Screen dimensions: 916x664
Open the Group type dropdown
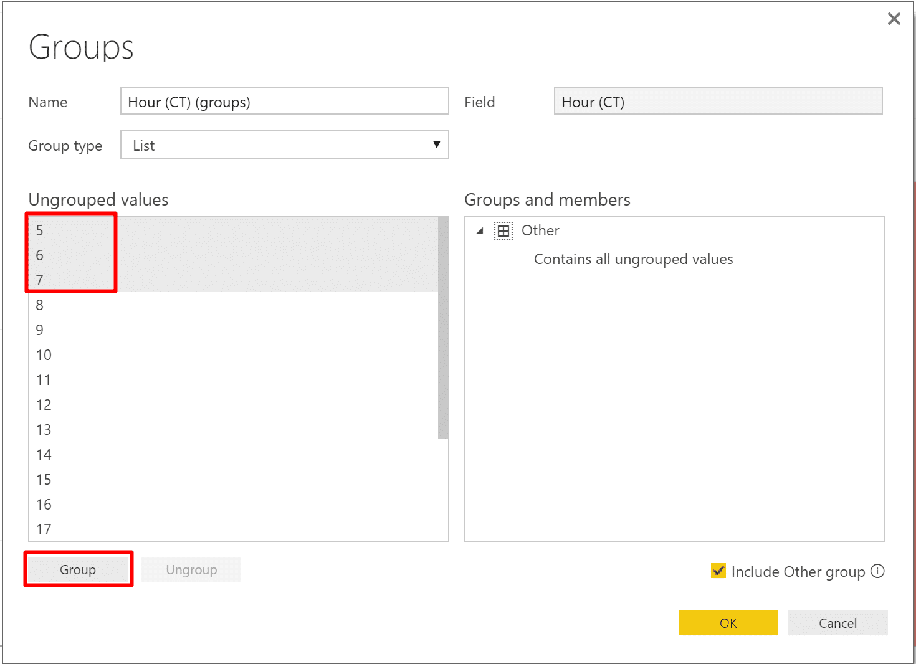285,145
